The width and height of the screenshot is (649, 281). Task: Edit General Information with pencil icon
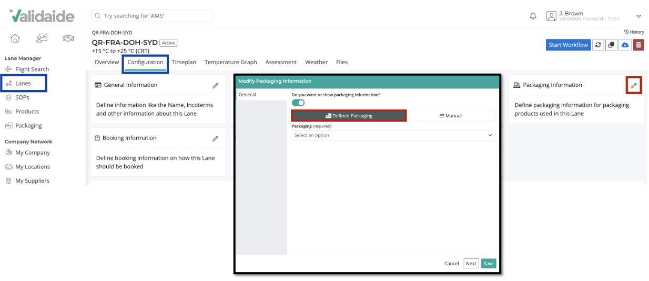coord(215,85)
